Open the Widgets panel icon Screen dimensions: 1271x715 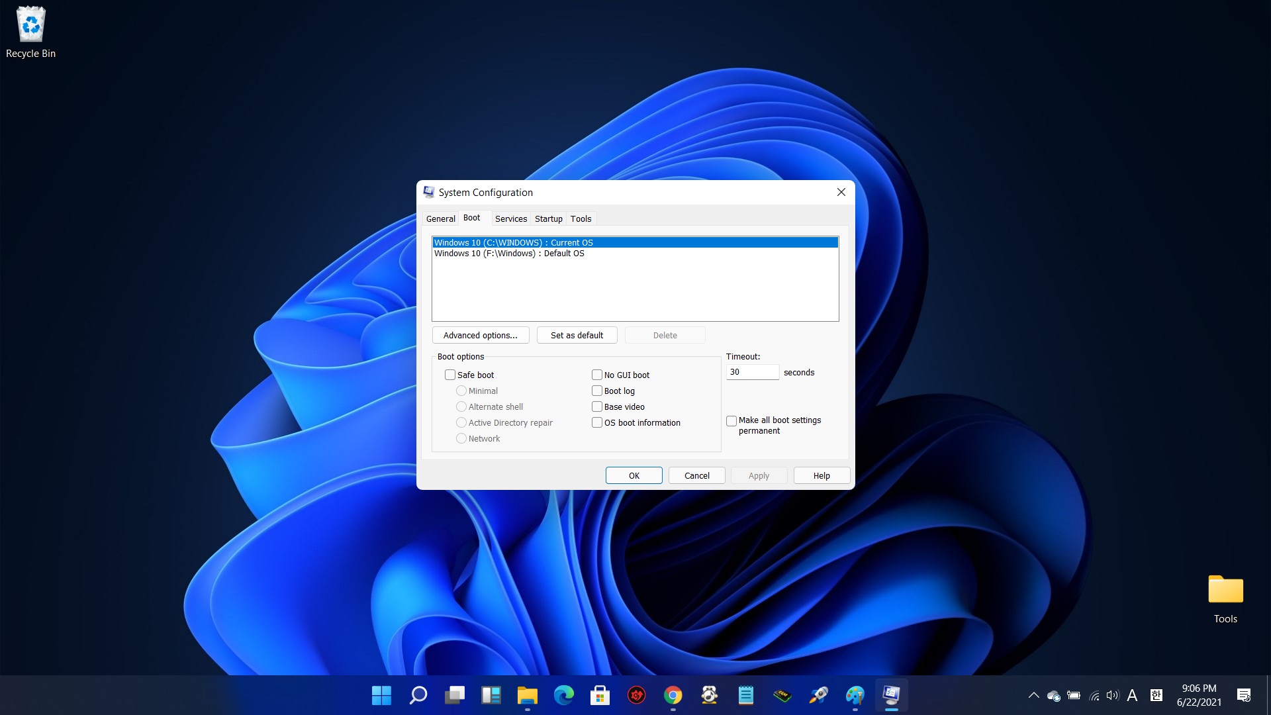pos(491,695)
